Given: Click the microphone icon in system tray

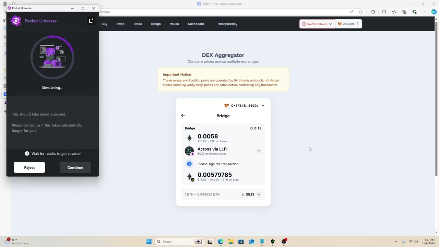Looking at the screenshot, I should click(403, 242).
